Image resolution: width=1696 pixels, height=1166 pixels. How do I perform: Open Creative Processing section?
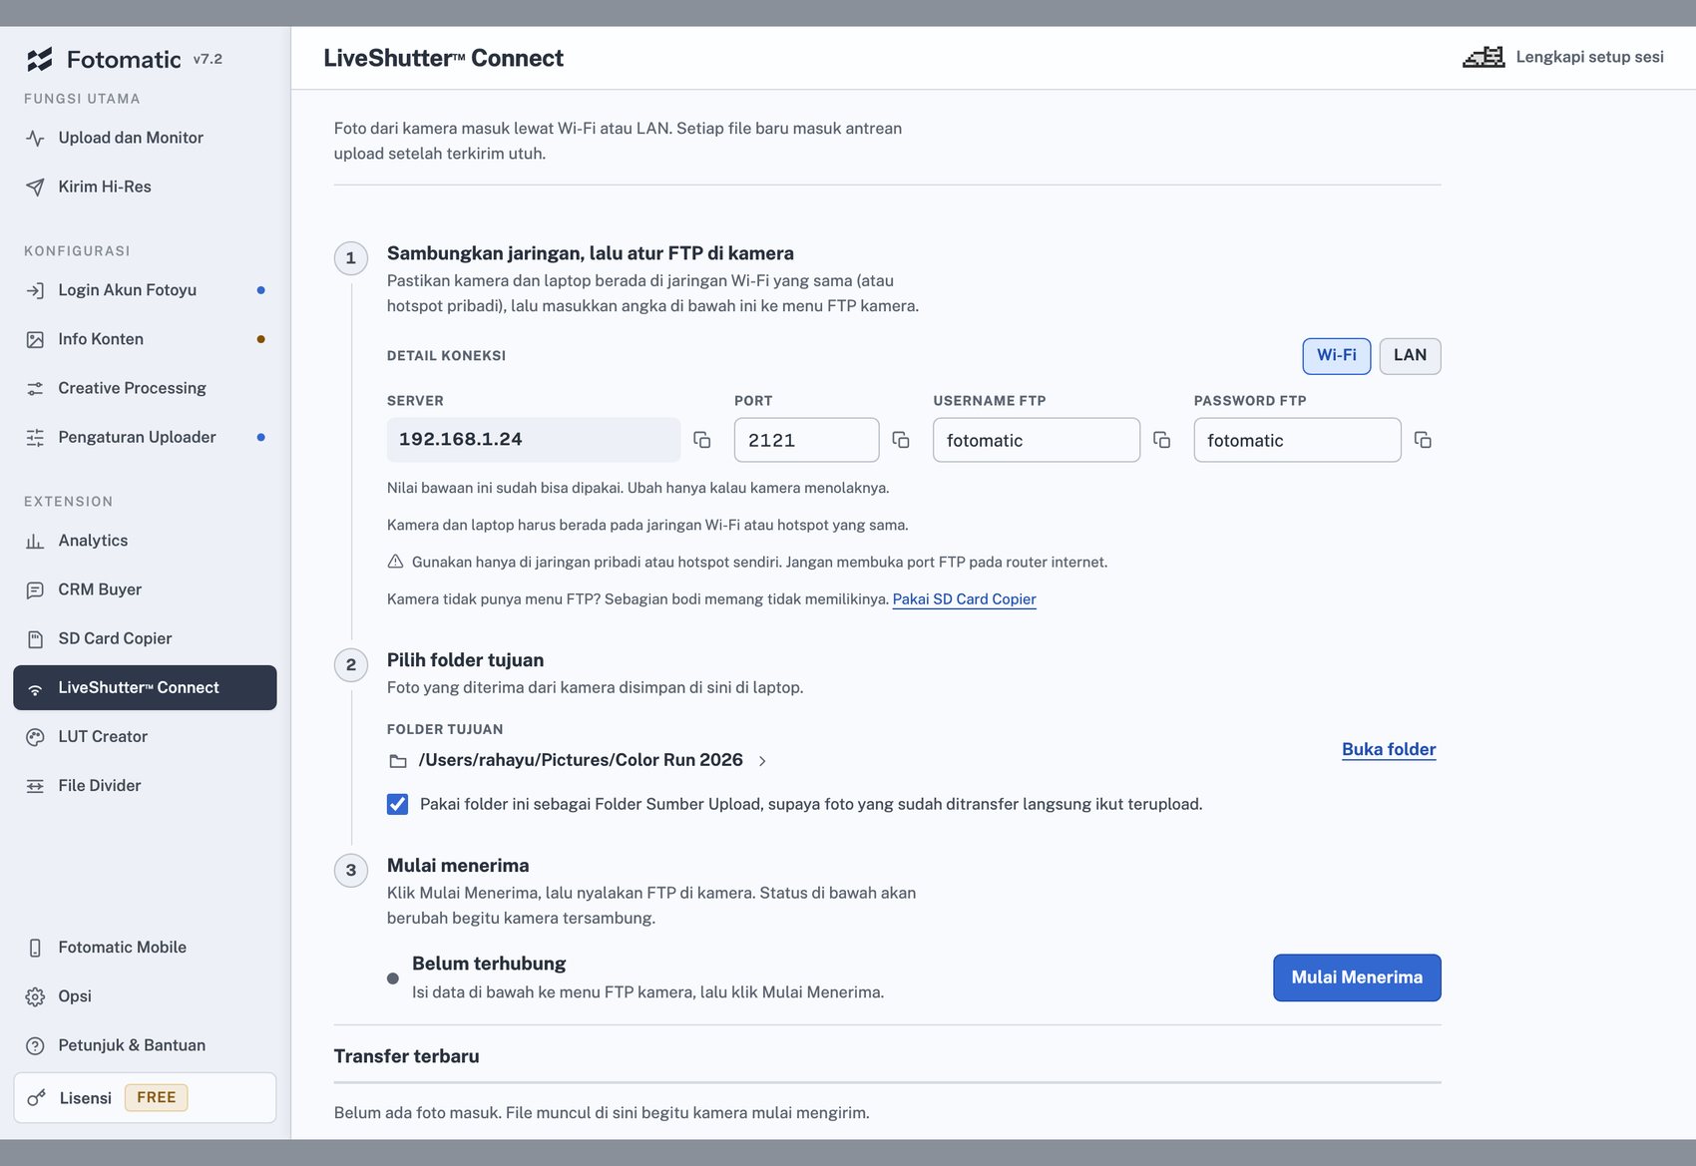pyautogui.click(x=145, y=388)
